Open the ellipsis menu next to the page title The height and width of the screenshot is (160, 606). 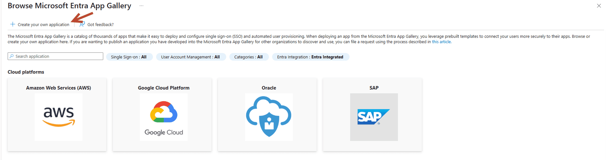[x=142, y=6]
